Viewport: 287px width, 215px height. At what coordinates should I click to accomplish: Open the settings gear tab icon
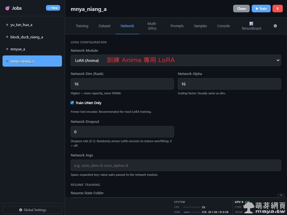tap(275, 26)
